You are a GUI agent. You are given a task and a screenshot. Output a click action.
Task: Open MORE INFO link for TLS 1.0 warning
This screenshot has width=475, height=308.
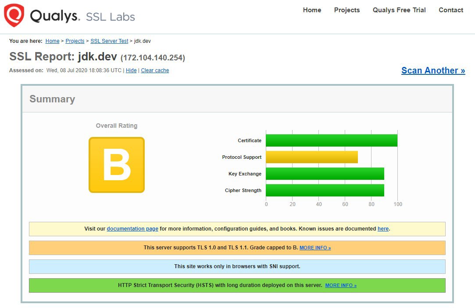315,248
